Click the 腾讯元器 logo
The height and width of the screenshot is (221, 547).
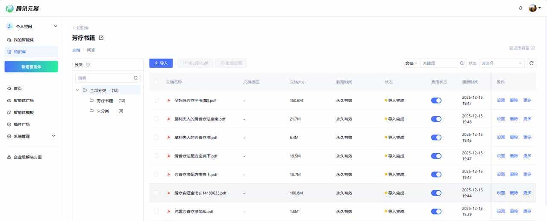[22, 8]
